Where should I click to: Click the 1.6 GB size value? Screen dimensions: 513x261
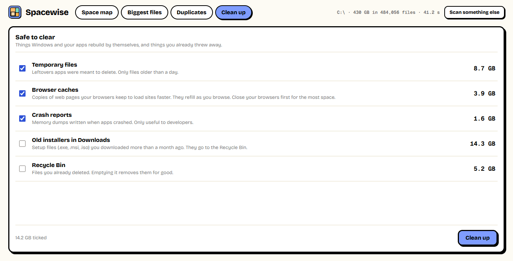point(484,119)
